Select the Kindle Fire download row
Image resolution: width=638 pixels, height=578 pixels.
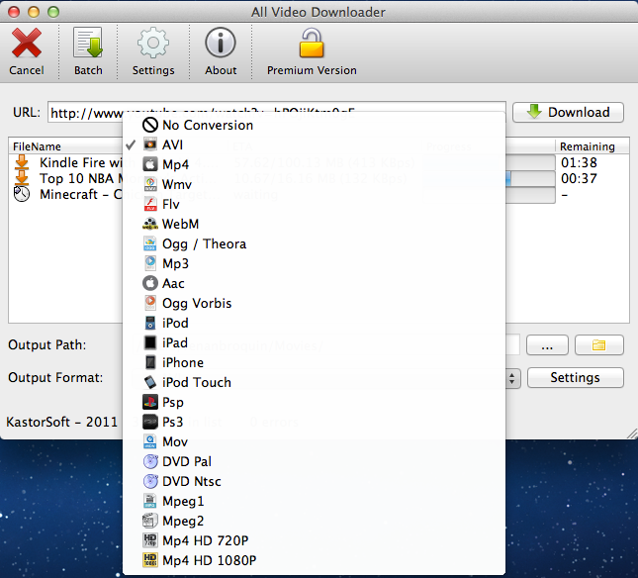(x=319, y=162)
